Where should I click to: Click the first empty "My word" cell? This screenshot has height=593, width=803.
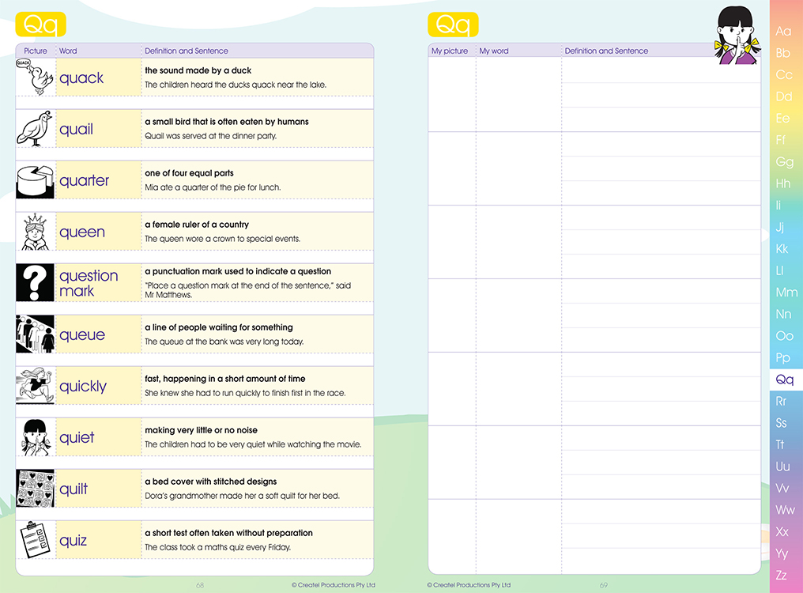pos(518,95)
